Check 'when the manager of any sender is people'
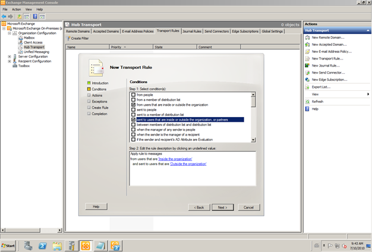Viewport: 372px width, 252px height. click(x=133, y=130)
